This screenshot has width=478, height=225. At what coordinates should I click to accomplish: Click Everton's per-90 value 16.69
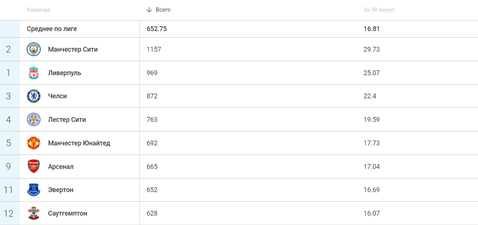point(371,190)
